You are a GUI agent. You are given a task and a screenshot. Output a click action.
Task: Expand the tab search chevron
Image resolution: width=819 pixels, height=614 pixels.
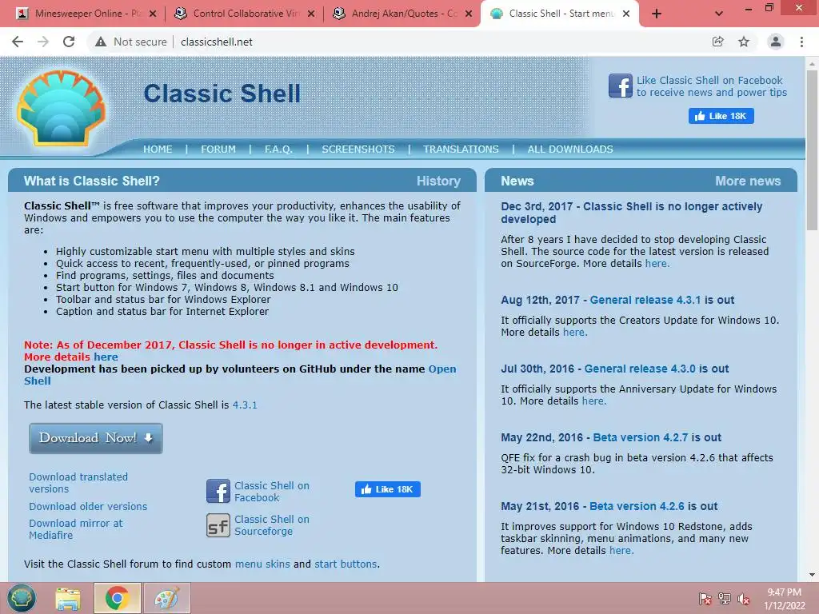pos(719,14)
